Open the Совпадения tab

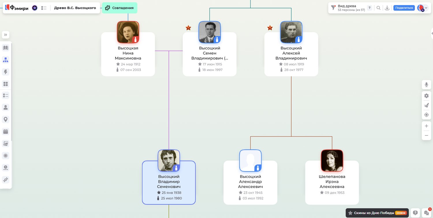pos(120,8)
